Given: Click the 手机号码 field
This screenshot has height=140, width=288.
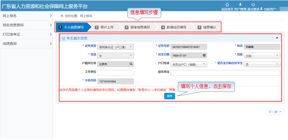Looking at the screenshot, I should [115, 81].
